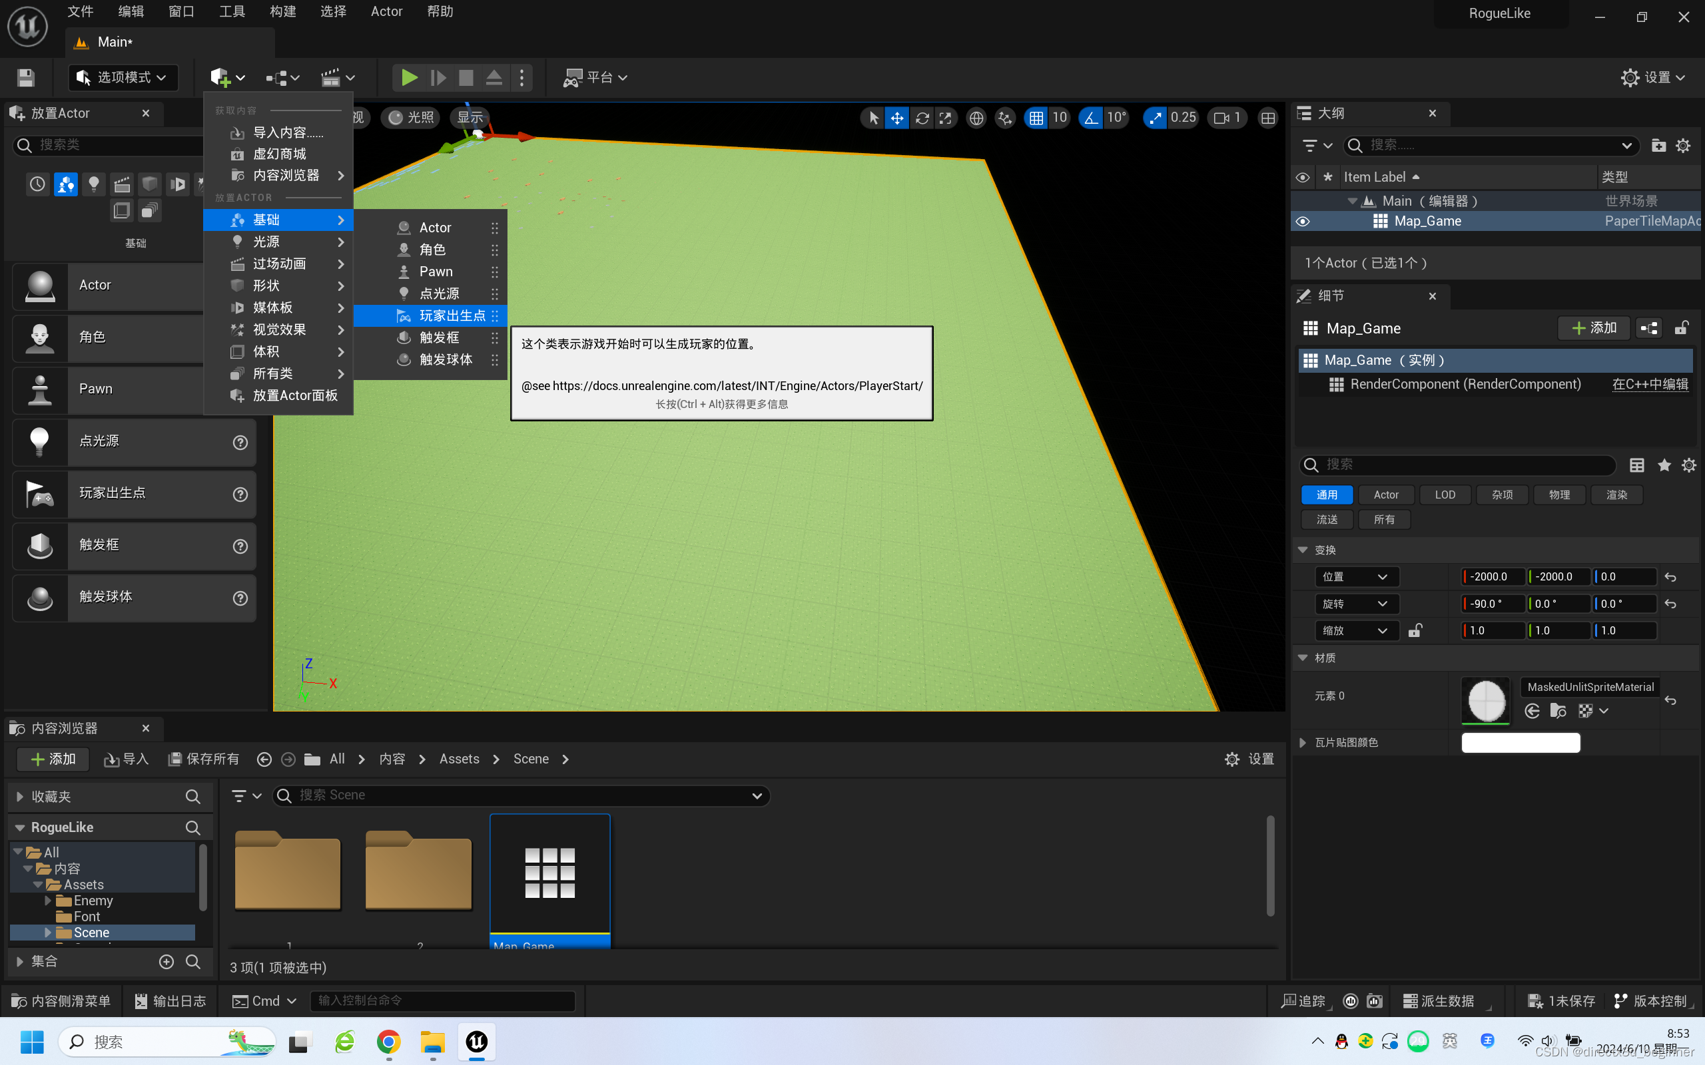The image size is (1705, 1065).
Task: Hide Map_Game with the eye icon
Action: 1303,221
